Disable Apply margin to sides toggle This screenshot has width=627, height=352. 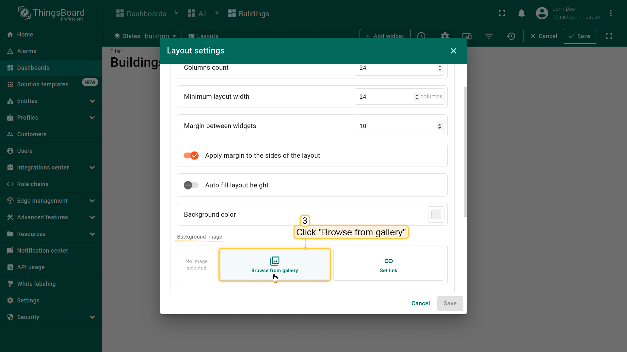[191, 155]
